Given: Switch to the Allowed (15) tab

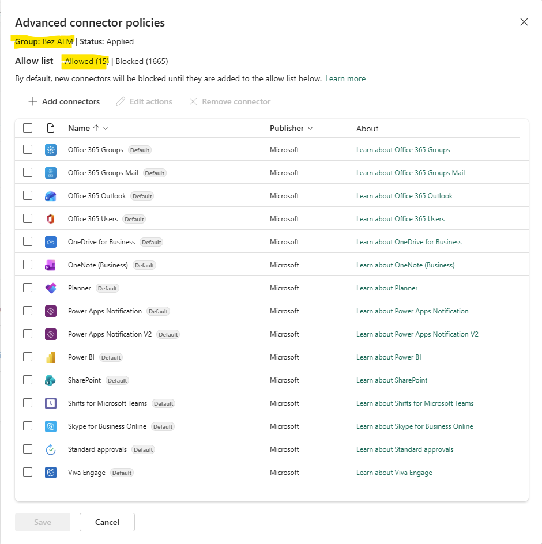Looking at the screenshot, I should (x=87, y=62).
